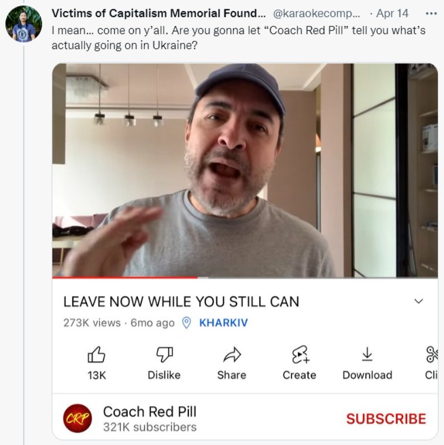
Task: Click the Clip scissors icon
Action: tap(432, 355)
